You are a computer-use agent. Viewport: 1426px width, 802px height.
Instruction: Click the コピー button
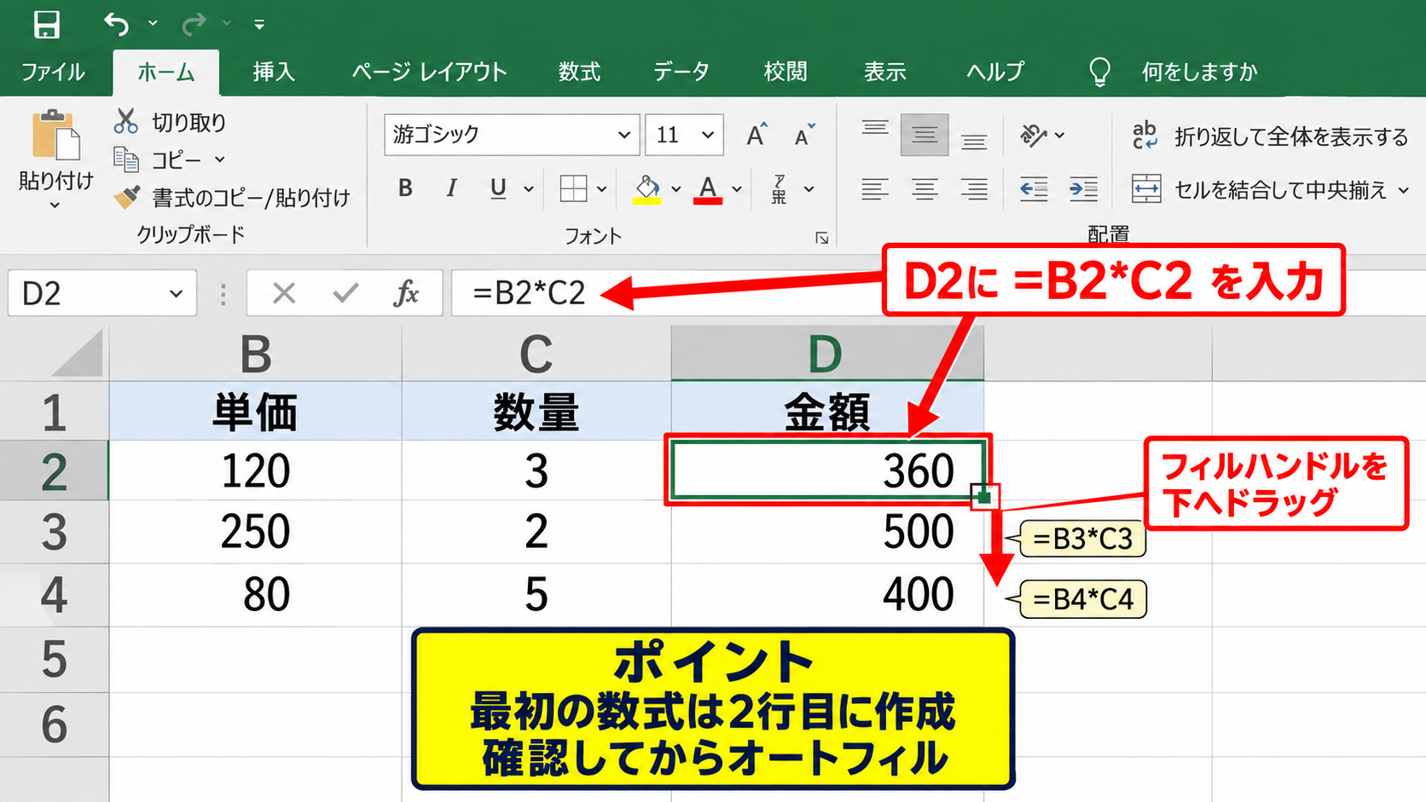(x=159, y=159)
